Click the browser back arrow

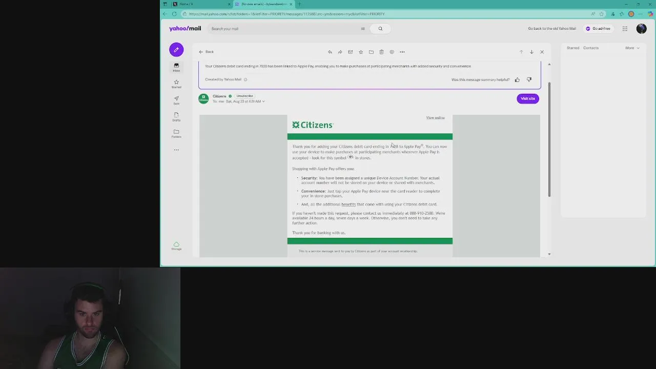point(165,14)
